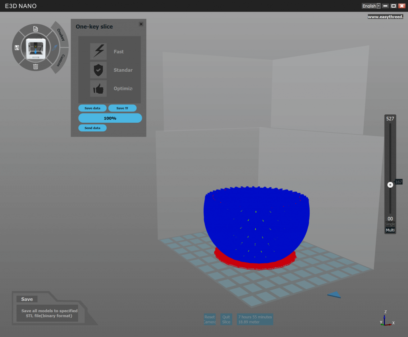This screenshot has height=337, width=408.
Task: Click the Reset Camera control
Action: tap(210, 319)
